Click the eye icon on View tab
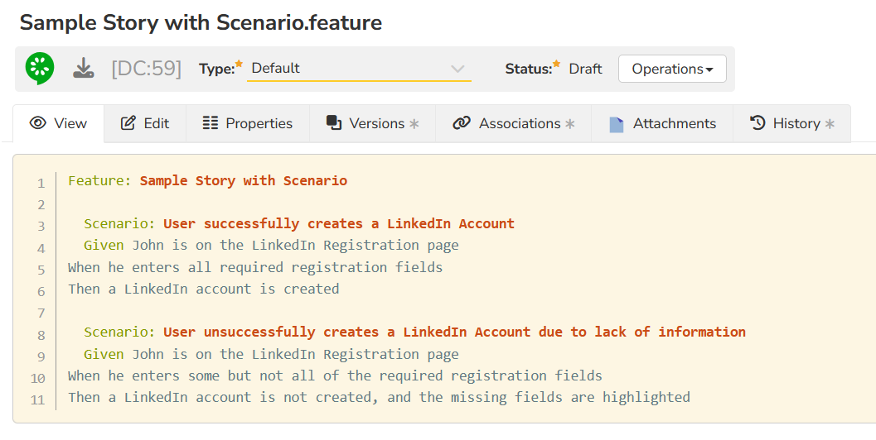Image resolution: width=876 pixels, height=440 pixels. click(x=37, y=123)
